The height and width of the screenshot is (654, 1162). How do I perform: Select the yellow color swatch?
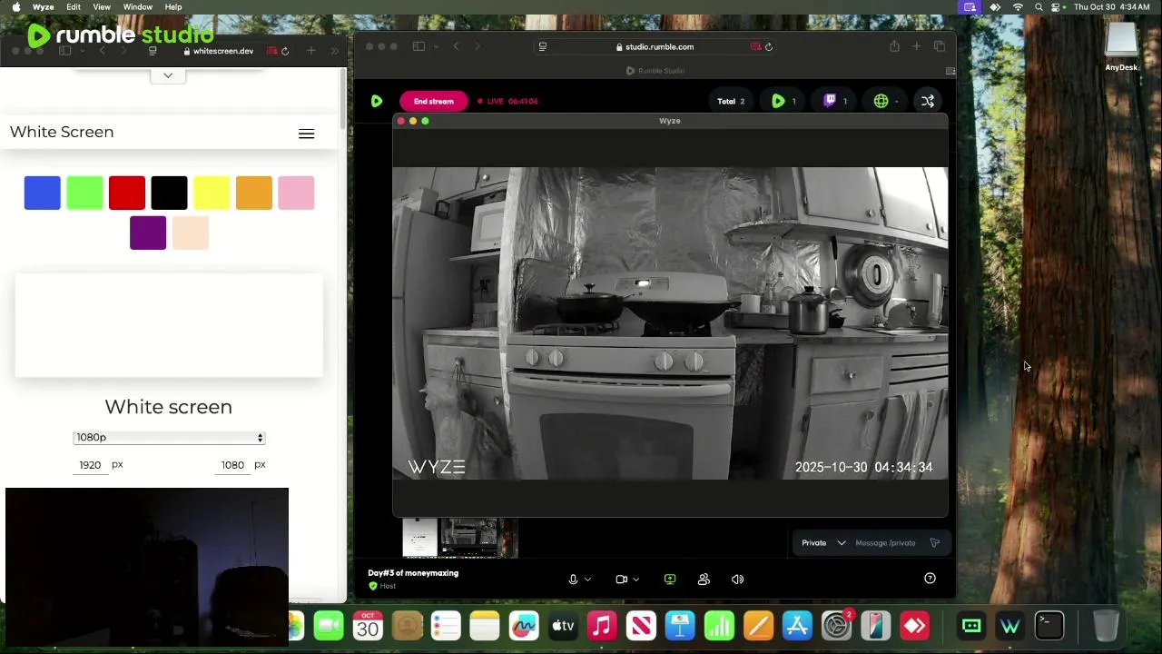(212, 193)
